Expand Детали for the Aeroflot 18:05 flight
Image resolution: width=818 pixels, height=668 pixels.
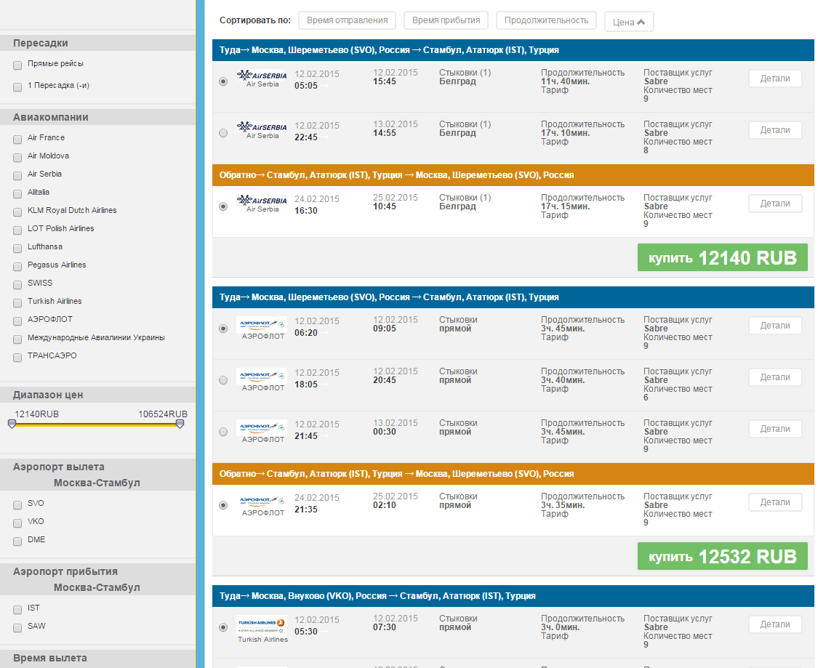[x=774, y=377]
